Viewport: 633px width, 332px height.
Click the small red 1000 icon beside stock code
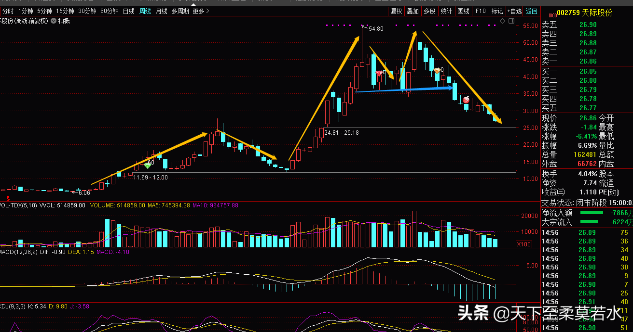[552, 14]
